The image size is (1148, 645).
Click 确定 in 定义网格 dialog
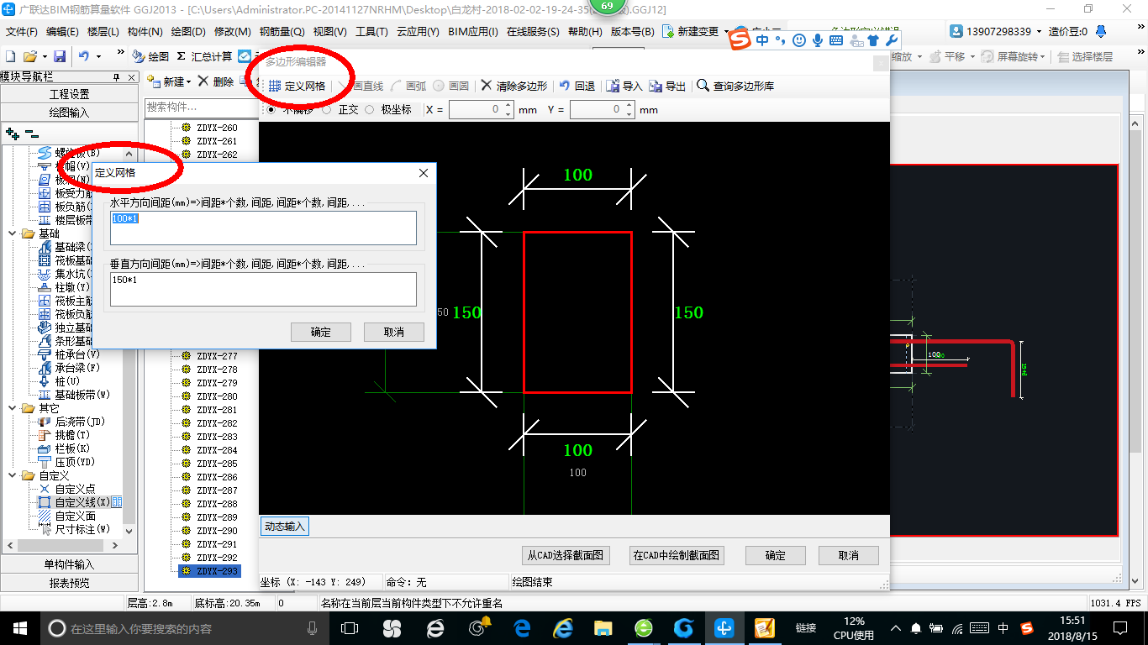(x=321, y=332)
